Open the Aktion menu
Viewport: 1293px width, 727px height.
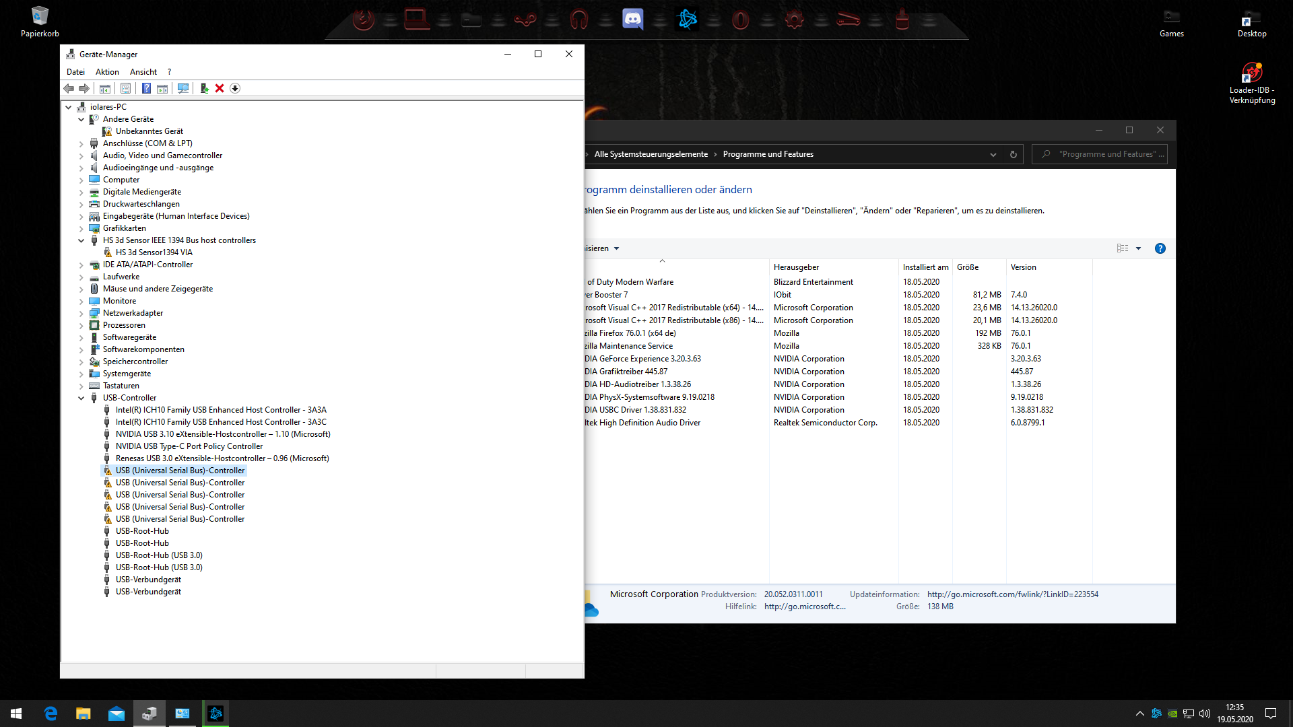coord(107,72)
